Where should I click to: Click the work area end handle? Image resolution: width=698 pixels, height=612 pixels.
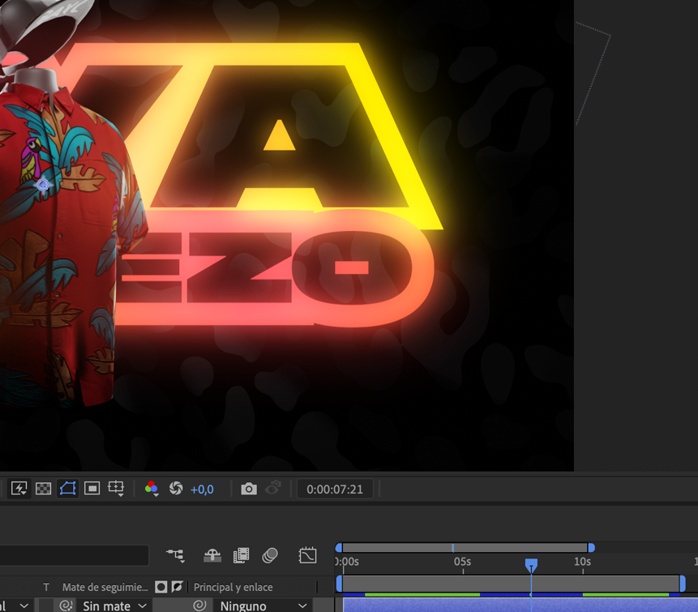[683, 584]
